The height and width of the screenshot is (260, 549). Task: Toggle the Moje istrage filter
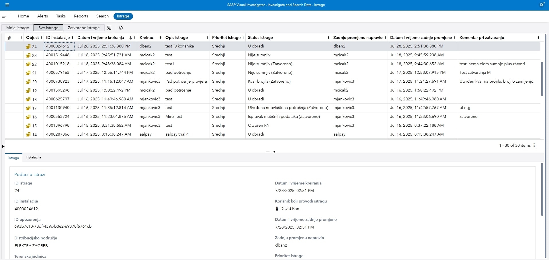coord(17,28)
